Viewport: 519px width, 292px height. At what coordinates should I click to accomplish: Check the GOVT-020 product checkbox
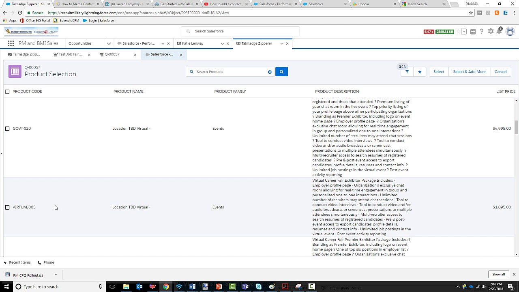click(7, 129)
